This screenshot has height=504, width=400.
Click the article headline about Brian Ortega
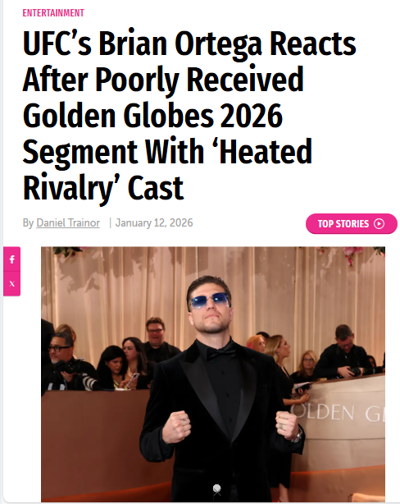[189, 115]
